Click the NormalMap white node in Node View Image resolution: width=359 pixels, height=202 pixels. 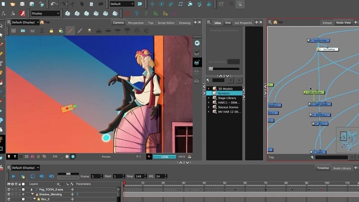click(327, 49)
